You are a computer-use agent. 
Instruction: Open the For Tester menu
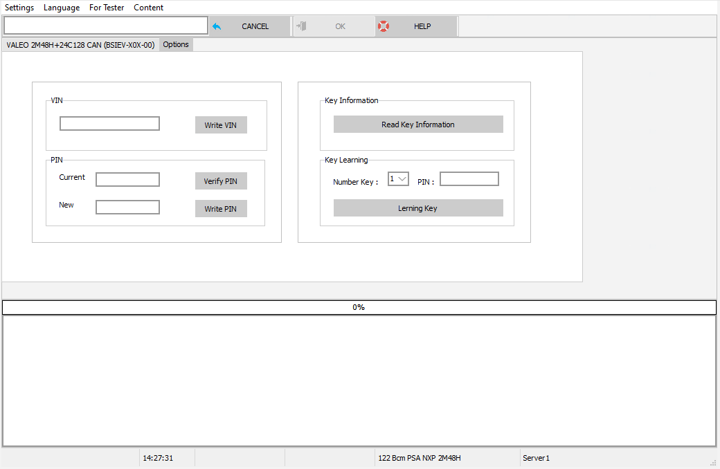(x=107, y=8)
